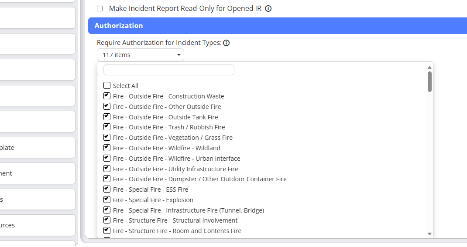Check the Select All checkbox
The image size is (467, 247).
click(x=107, y=86)
